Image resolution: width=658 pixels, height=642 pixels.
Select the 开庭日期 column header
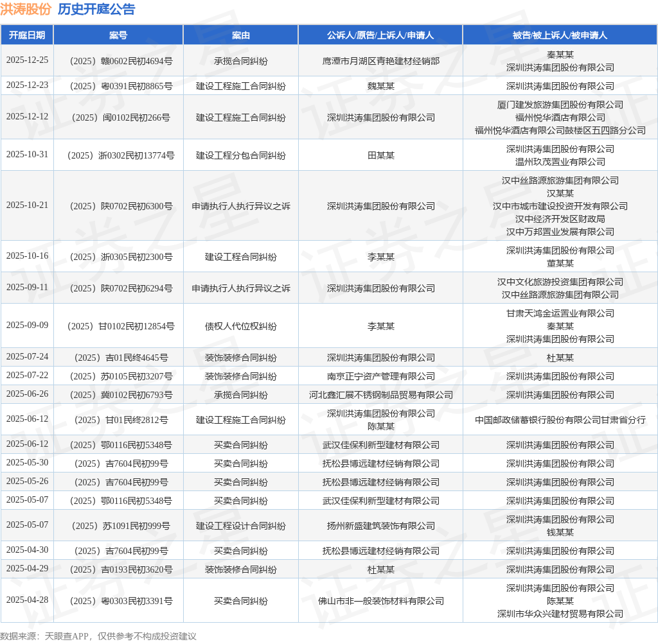(27, 35)
